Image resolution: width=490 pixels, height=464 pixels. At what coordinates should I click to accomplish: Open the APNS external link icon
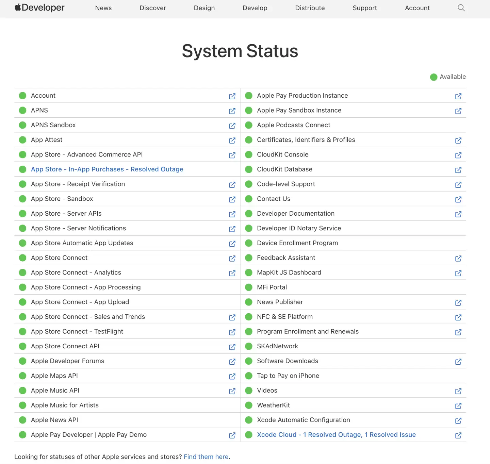point(232,111)
